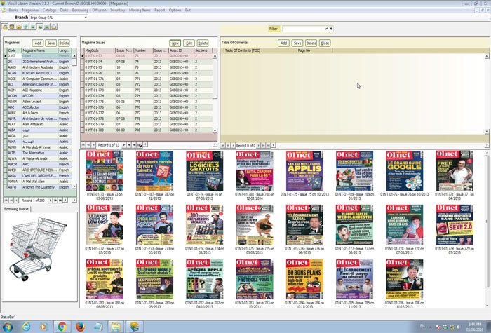Screen dimensions: 491x333
Task: Open the Inventory menu
Action: click(118, 10)
